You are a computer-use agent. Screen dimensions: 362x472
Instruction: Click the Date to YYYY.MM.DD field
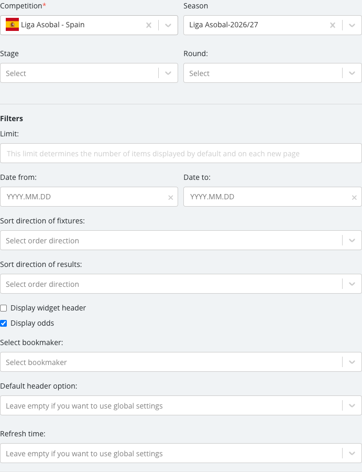(272, 197)
